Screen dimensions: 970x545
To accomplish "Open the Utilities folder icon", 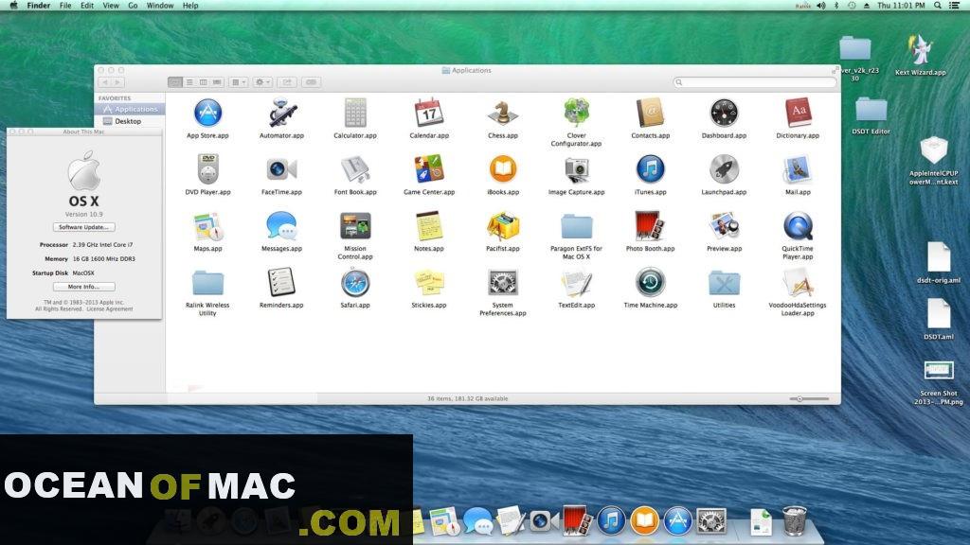I will pyautogui.click(x=724, y=283).
